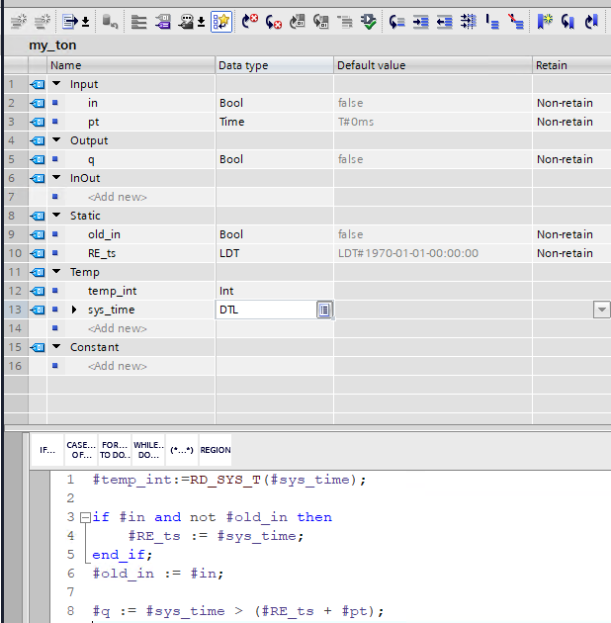Collapse the if-block at code line 3
The width and height of the screenshot is (611, 623).
point(85,517)
